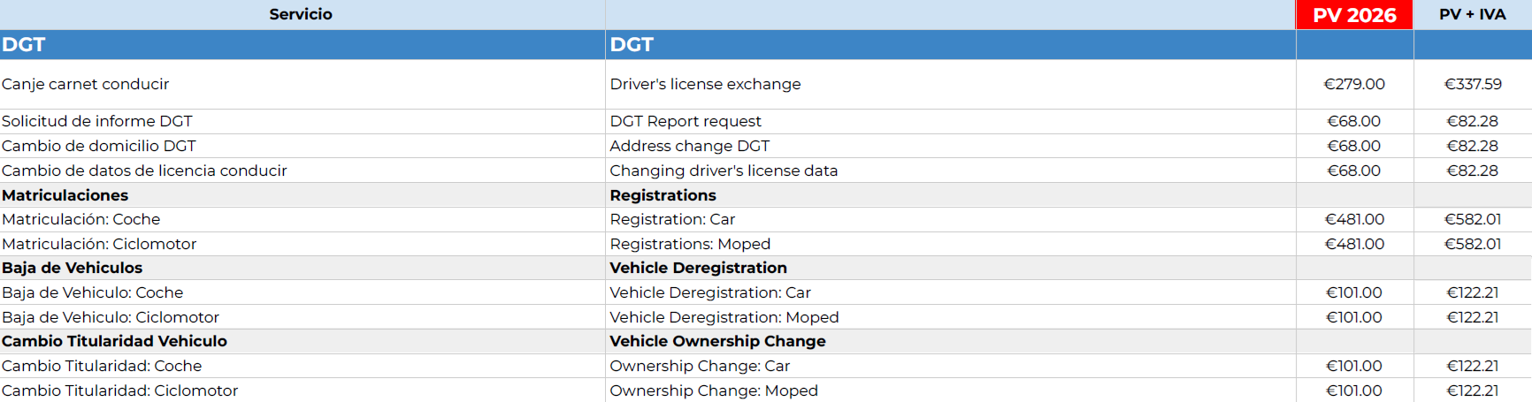
Task: Click the Address change DGT cell
Action: tap(689, 146)
